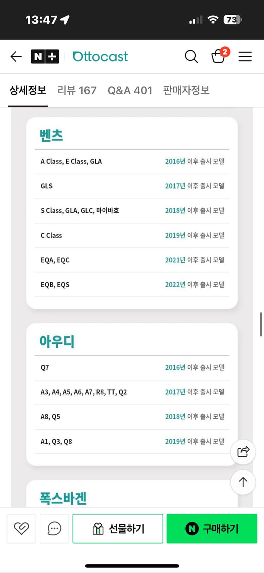Switch to the 판매자정보 tab

click(x=186, y=91)
